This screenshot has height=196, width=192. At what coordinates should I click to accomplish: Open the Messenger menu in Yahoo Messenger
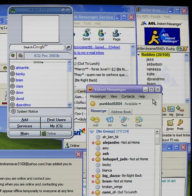tap(98, 96)
